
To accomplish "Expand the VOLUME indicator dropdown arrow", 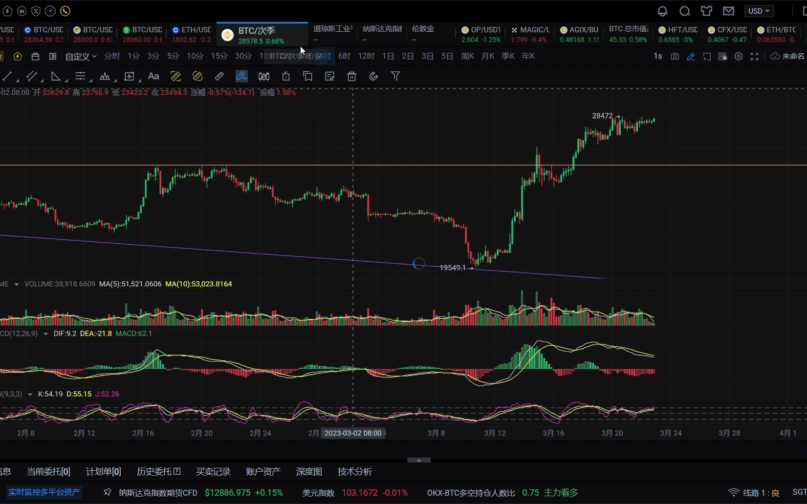I will 16,284.
